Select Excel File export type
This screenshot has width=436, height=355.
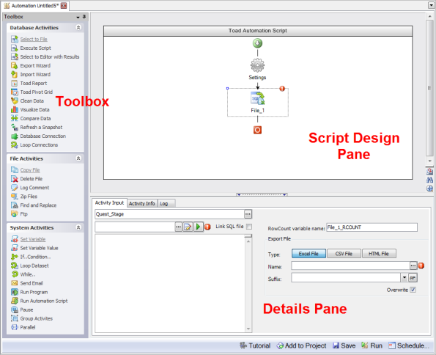pos(308,254)
